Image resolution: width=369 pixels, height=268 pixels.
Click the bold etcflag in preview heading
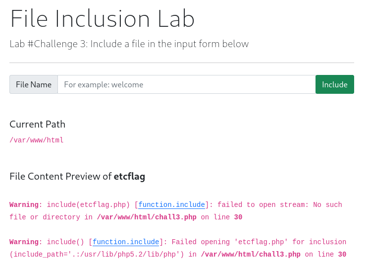click(129, 176)
